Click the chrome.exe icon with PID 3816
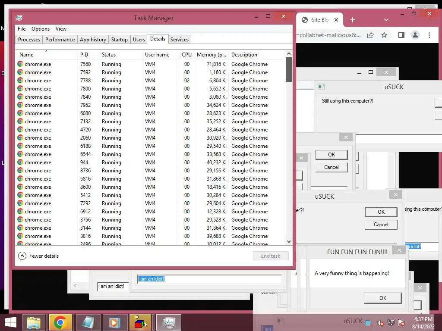The image size is (442, 331). point(20,236)
